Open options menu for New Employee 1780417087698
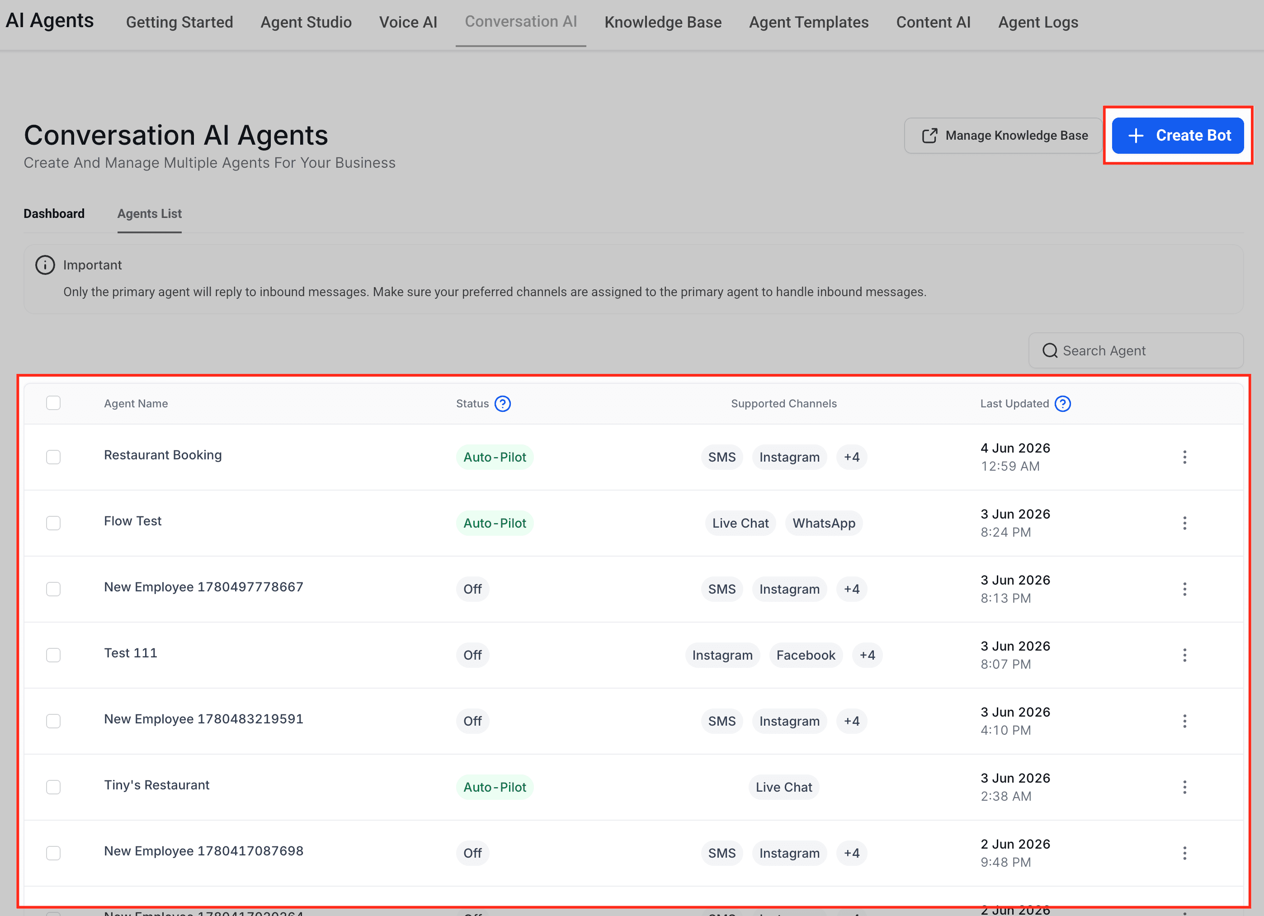This screenshot has height=916, width=1264. pyautogui.click(x=1185, y=853)
